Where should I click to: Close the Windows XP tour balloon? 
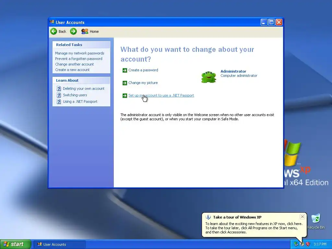pyautogui.click(x=302, y=217)
